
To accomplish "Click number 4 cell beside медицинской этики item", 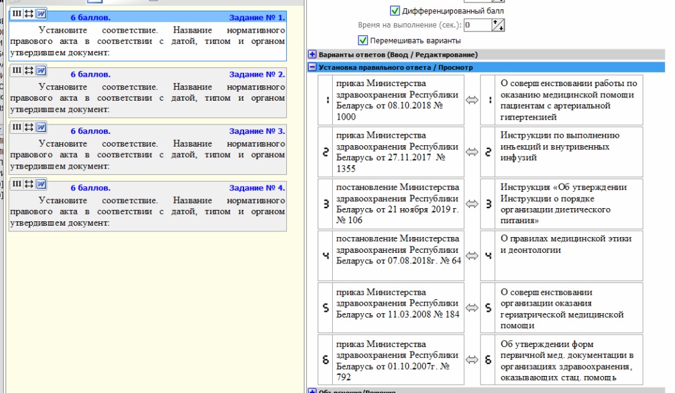I will coord(488,256).
